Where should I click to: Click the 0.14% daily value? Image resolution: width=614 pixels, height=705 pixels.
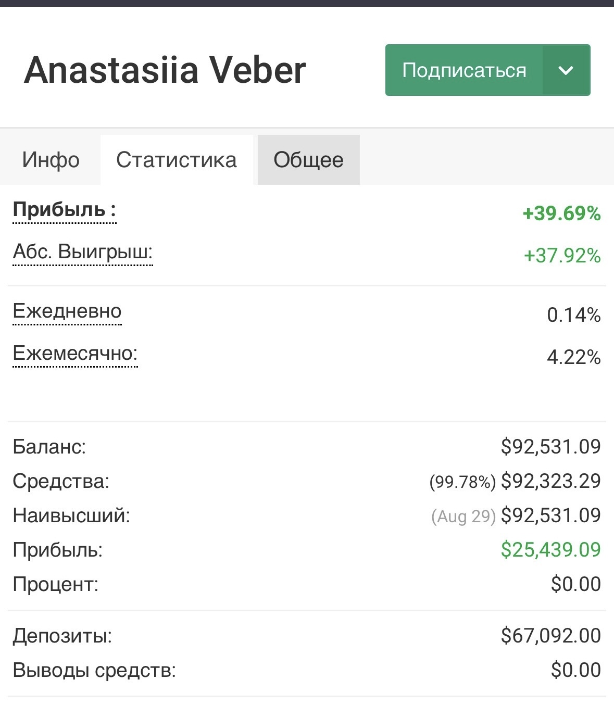point(573,315)
